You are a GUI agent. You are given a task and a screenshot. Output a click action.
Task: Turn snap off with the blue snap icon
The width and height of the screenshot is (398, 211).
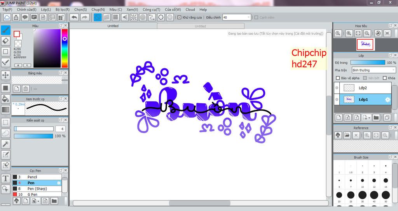(x=98, y=17)
